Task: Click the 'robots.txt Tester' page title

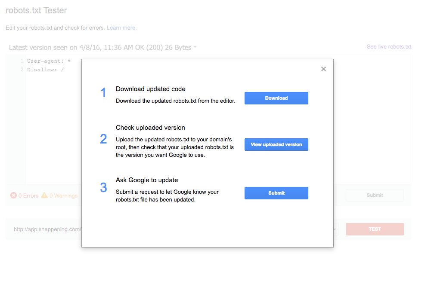Action: point(36,10)
